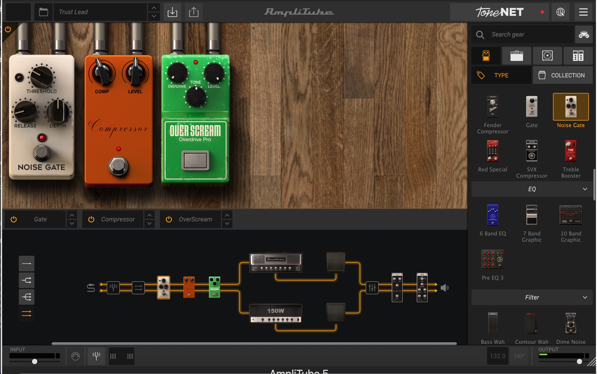597x374 pixels.
Task: Click the mixer block in signal chain
Action: coord(372,288)
